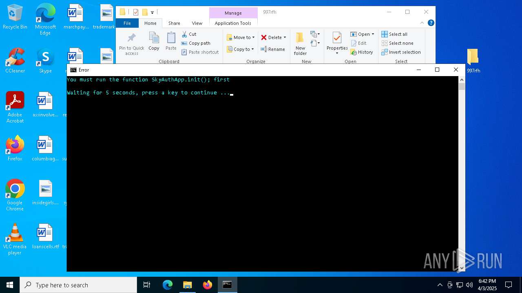Click New folder icon in ribbon
This screenshot has height=293, width=522.
300,38
